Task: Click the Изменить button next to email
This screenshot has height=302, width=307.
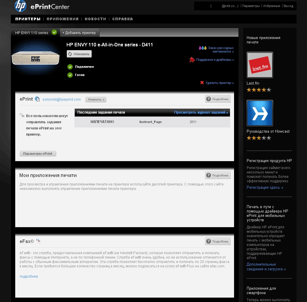Action: [x=96, y=99]
